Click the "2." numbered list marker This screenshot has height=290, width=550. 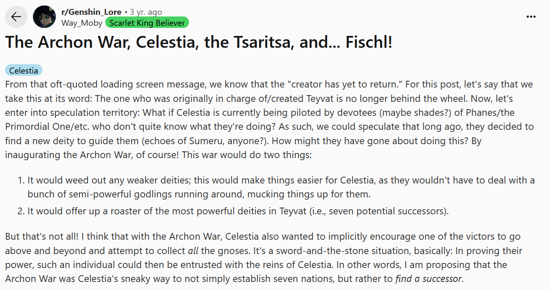click(21, 211)
